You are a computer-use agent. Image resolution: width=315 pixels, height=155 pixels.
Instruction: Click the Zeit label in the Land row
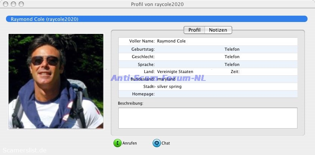point(235,72)
